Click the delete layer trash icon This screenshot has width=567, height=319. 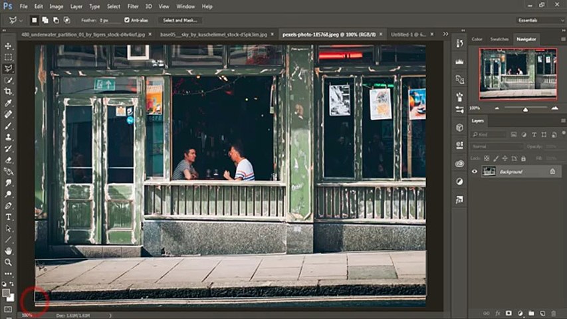click(553, 313)
